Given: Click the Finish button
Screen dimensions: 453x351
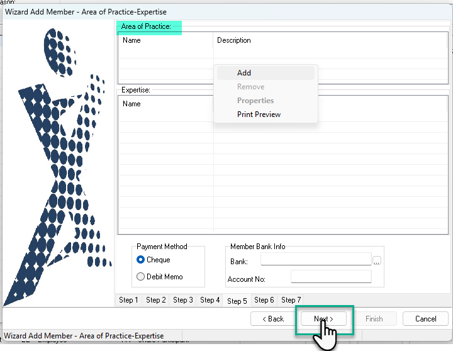Looking at the screenshot, I should pos(374,319).
